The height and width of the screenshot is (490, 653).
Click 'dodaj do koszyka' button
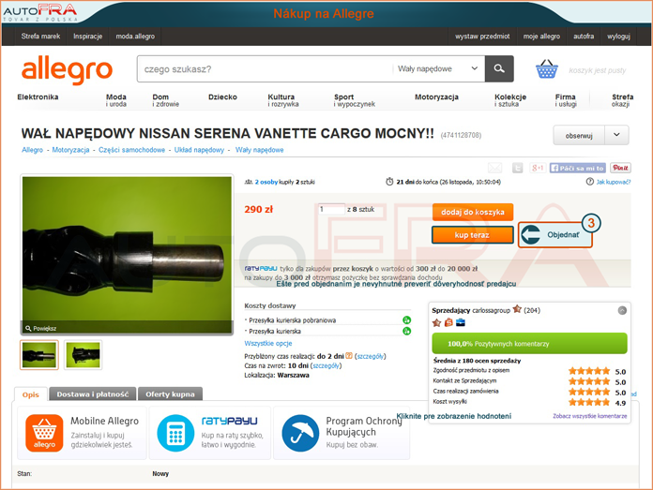pyautogui.click(x=473, y=212)
